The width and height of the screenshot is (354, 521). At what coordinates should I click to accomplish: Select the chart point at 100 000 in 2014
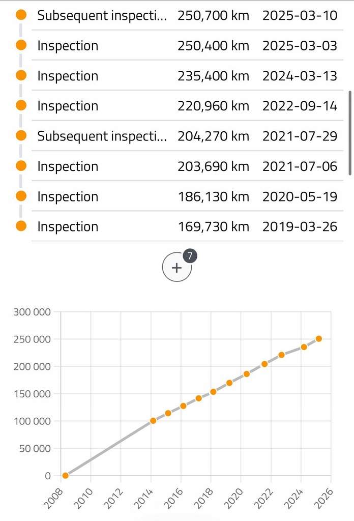coord(153,421)
